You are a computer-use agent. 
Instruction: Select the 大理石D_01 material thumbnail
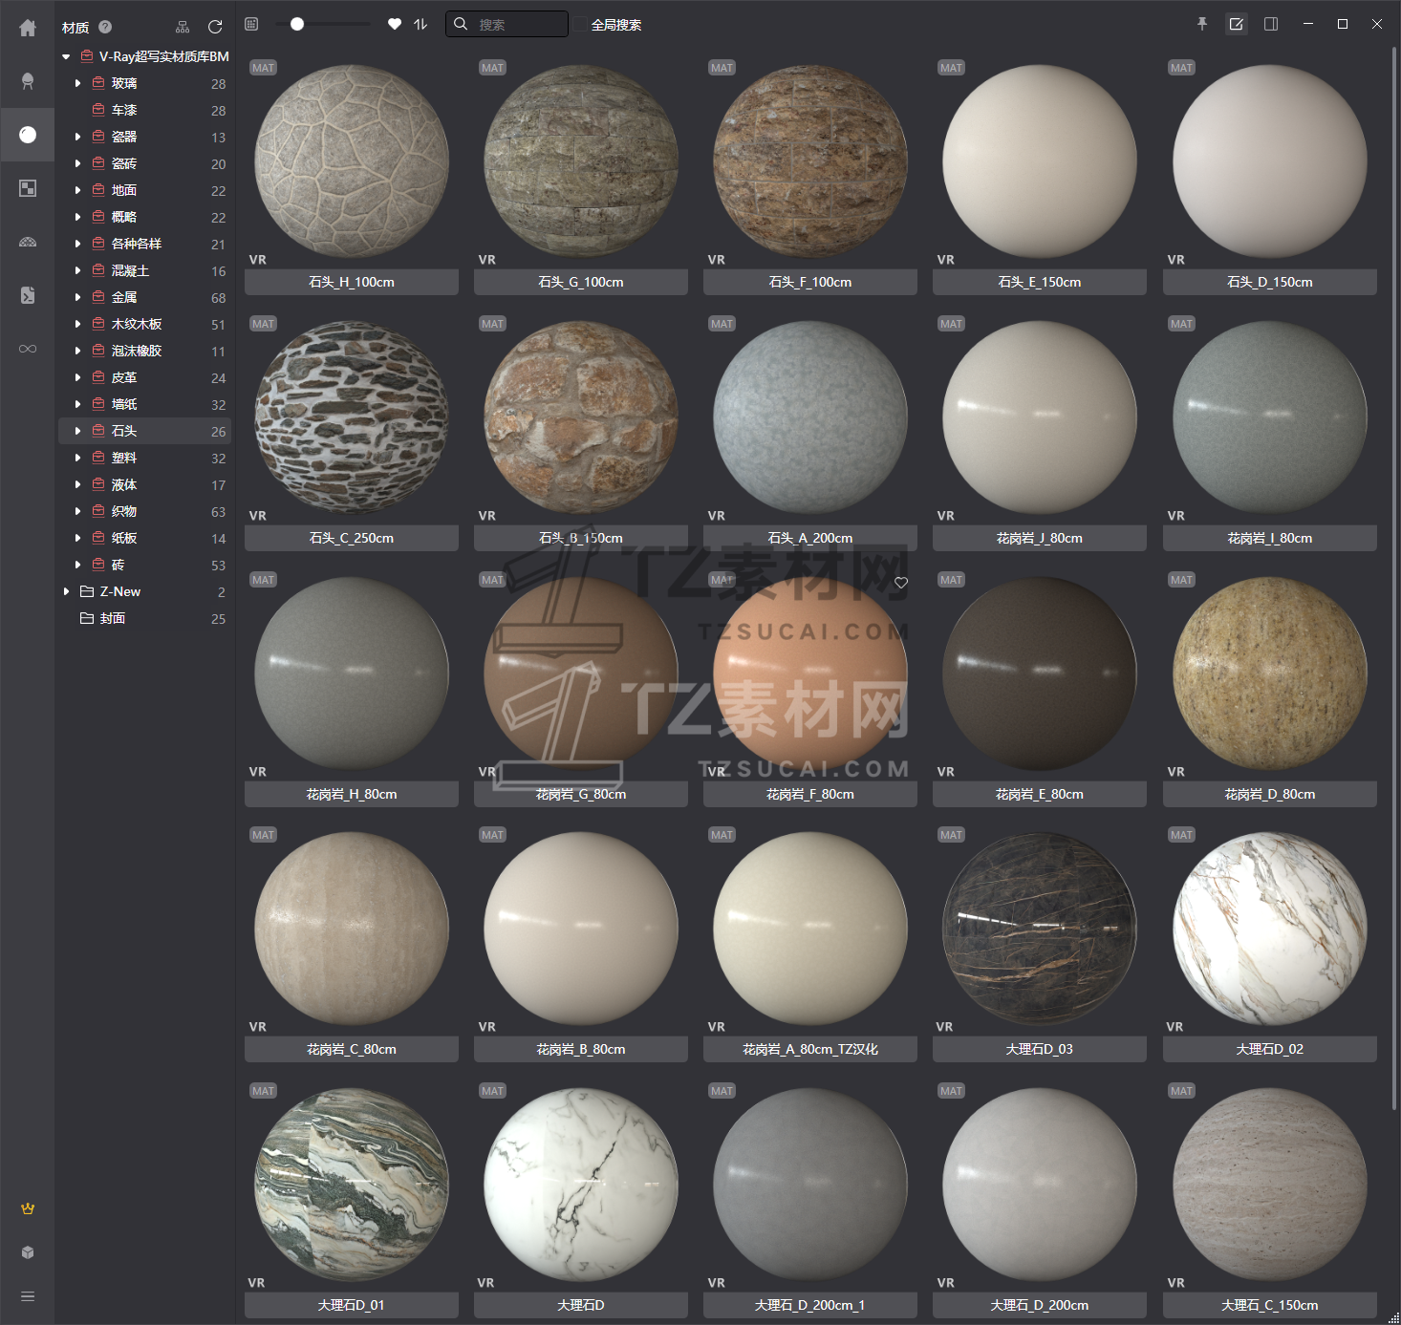tap(352, 1186)
